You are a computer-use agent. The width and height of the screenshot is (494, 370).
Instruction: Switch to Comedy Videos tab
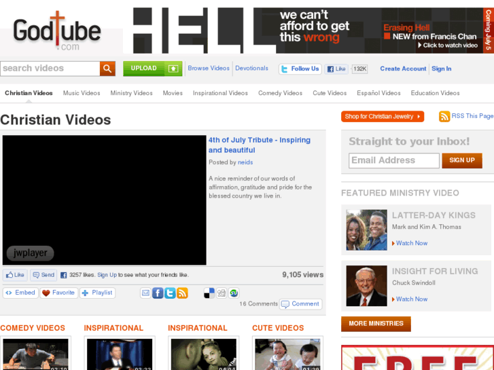[280, 93]
